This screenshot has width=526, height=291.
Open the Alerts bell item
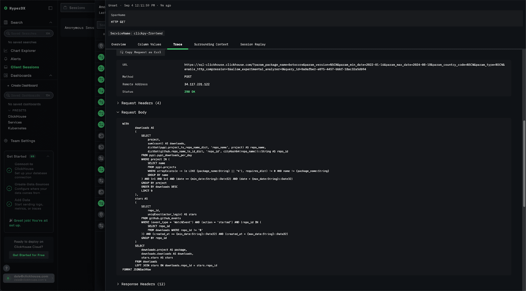(x=15, y=59)
